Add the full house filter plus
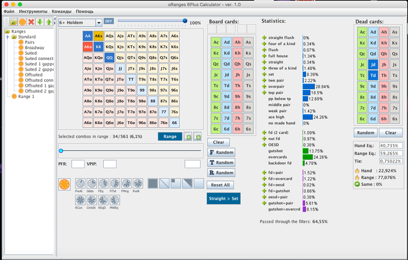 pos(265,56)
